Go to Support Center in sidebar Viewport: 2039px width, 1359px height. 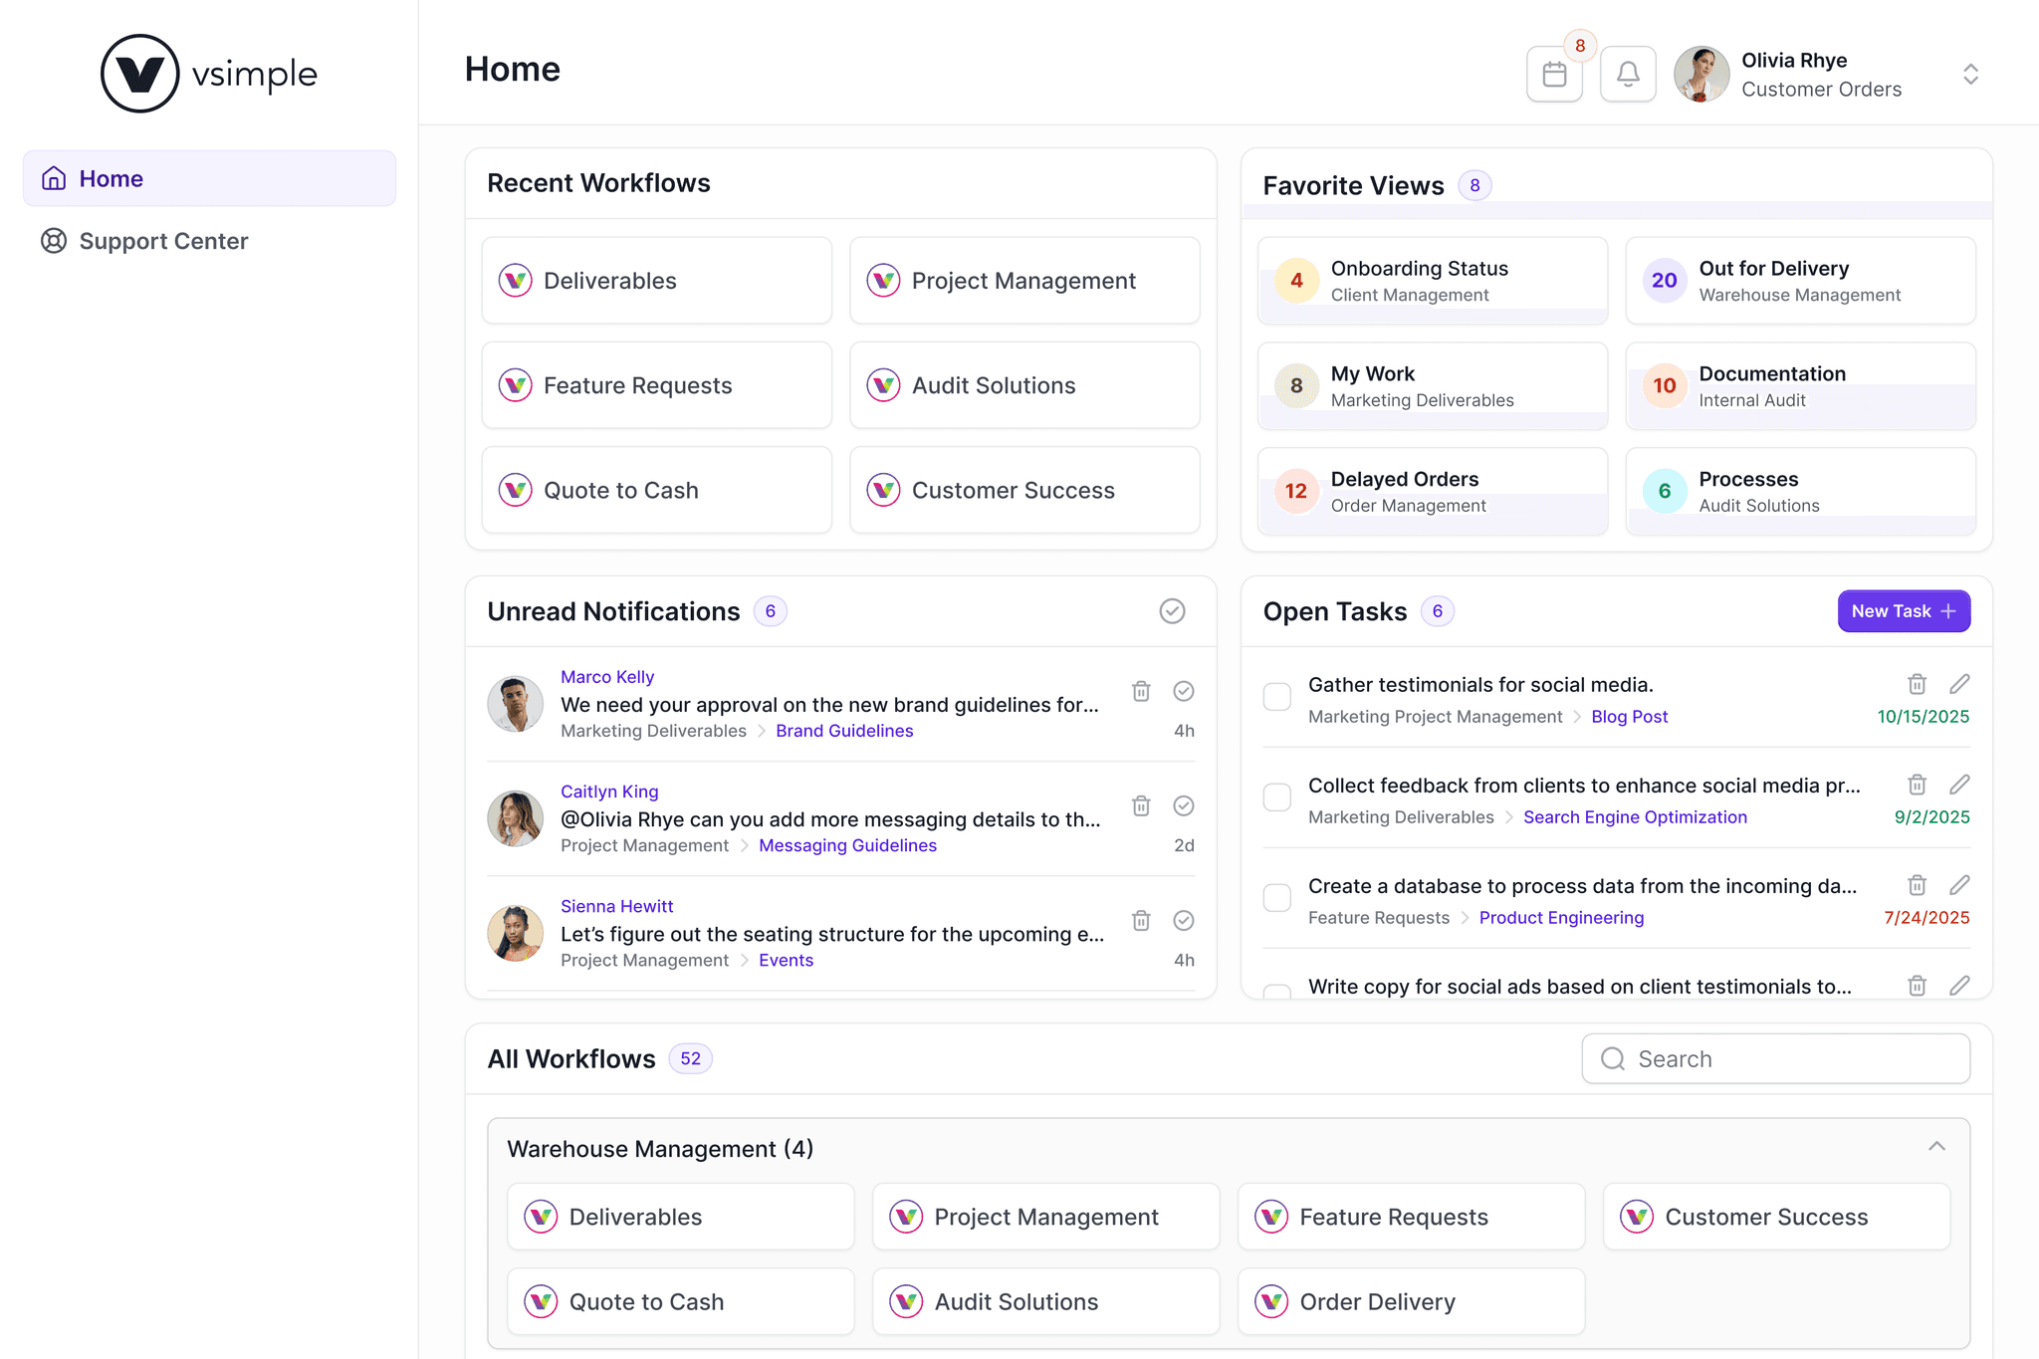pos(163,241)
